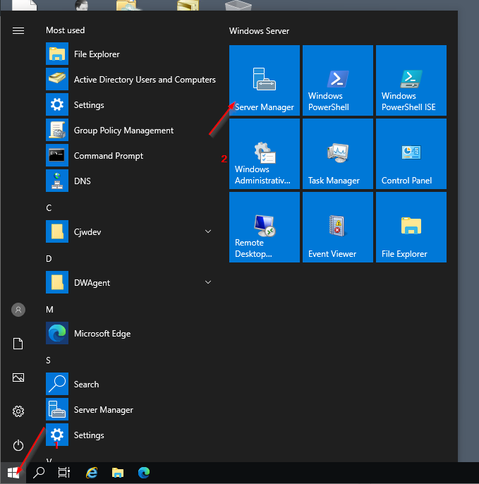The width and height of the screenshot is (479, 484).
Task: Open taskbar search magnifier
Action: pos(39,473)
